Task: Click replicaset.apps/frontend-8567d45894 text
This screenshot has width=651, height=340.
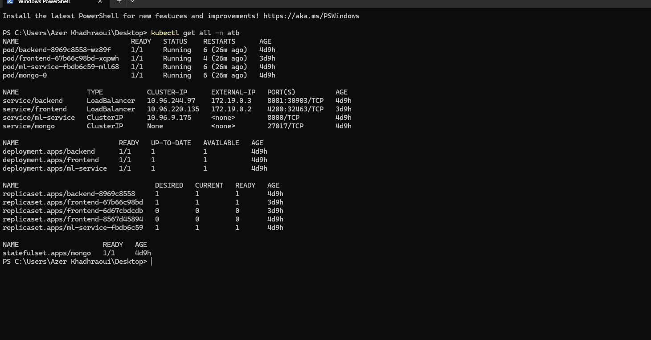Action: tap(73, 219)
